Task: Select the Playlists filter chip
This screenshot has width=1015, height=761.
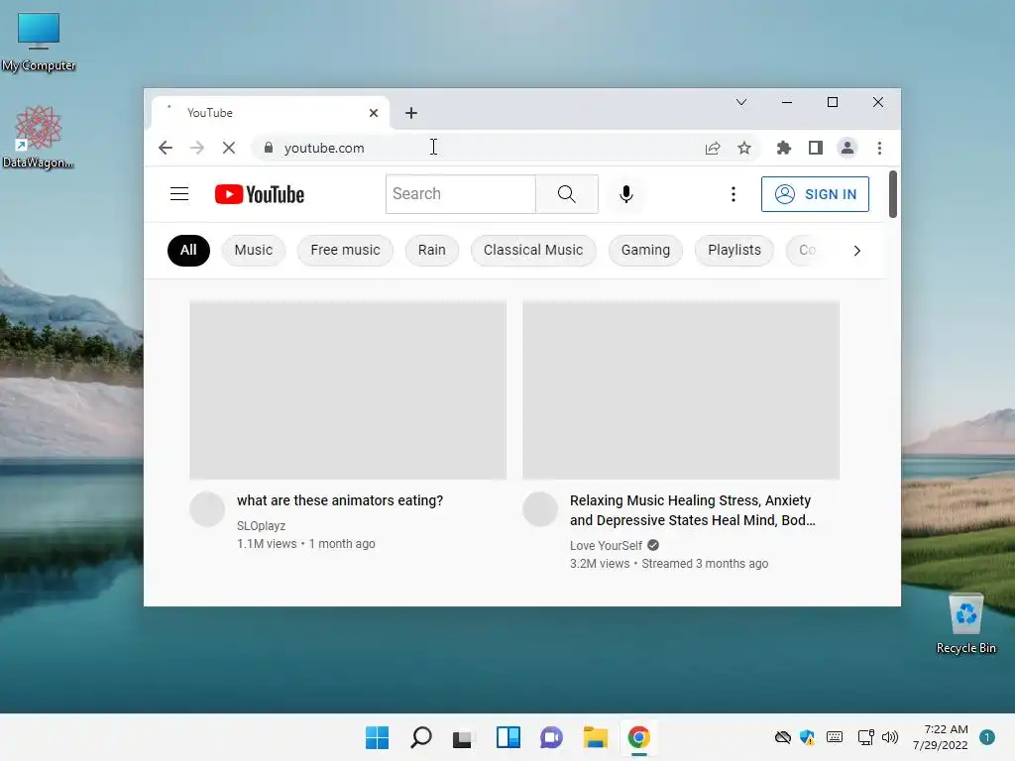Action: tap(734, 251)
